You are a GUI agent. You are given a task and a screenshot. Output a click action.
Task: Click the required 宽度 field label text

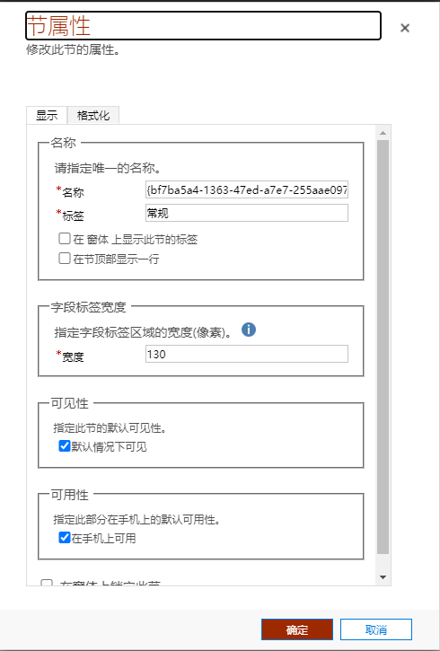[x=73, y=356]
